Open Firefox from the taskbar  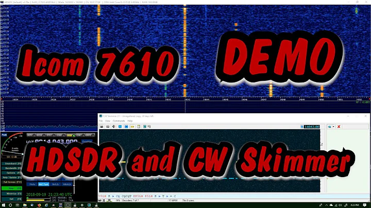point(39,205)
